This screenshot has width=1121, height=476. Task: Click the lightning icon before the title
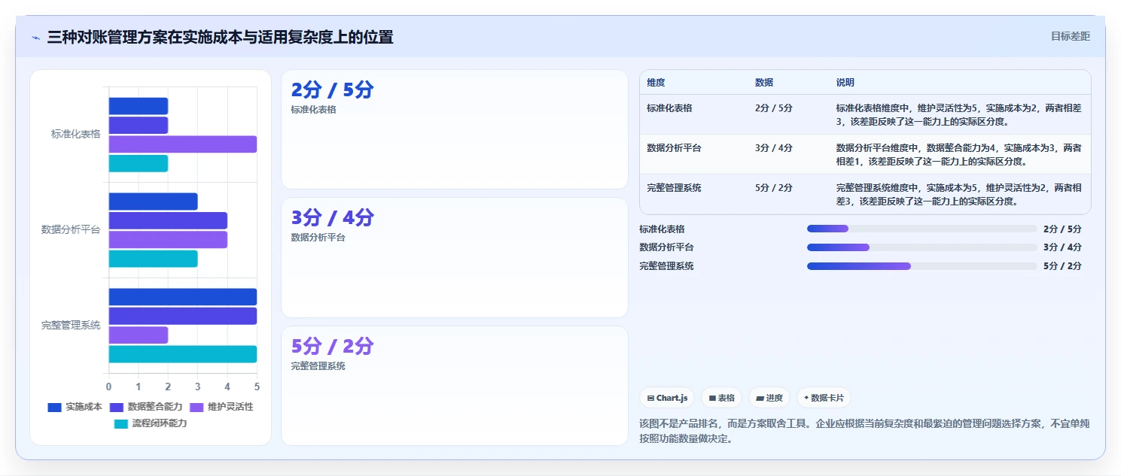(35, 38)
